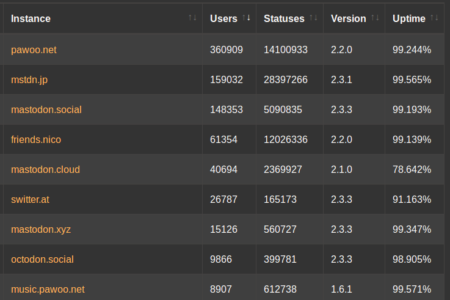Select version 1.6.1 in music.pawoo.net row
450x300 pixels.
tap(341, 290)
